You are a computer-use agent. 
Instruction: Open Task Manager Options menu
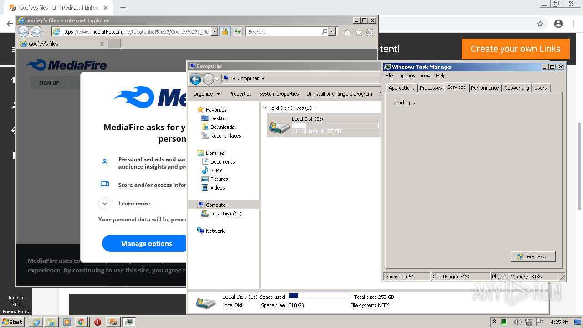[x=406, y=76]
